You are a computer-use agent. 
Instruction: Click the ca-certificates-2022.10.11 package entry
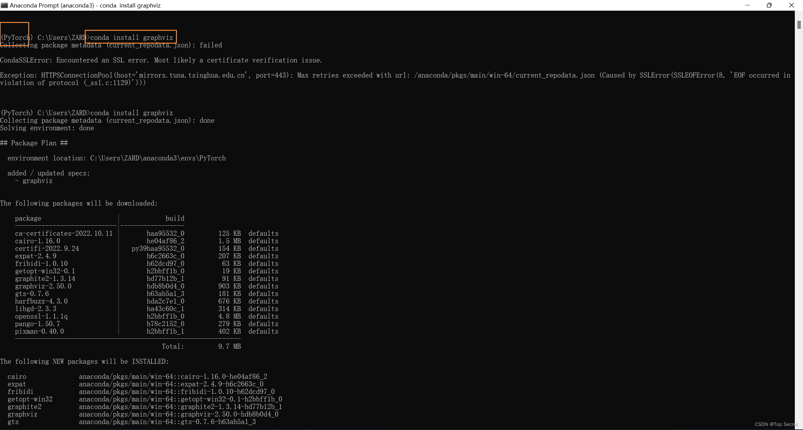click(x=64, y=233)
